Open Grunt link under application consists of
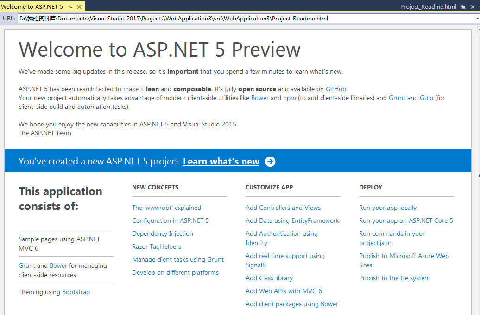Image resolution: width=480 pixels, height=315 pixels. click(27, 265)
